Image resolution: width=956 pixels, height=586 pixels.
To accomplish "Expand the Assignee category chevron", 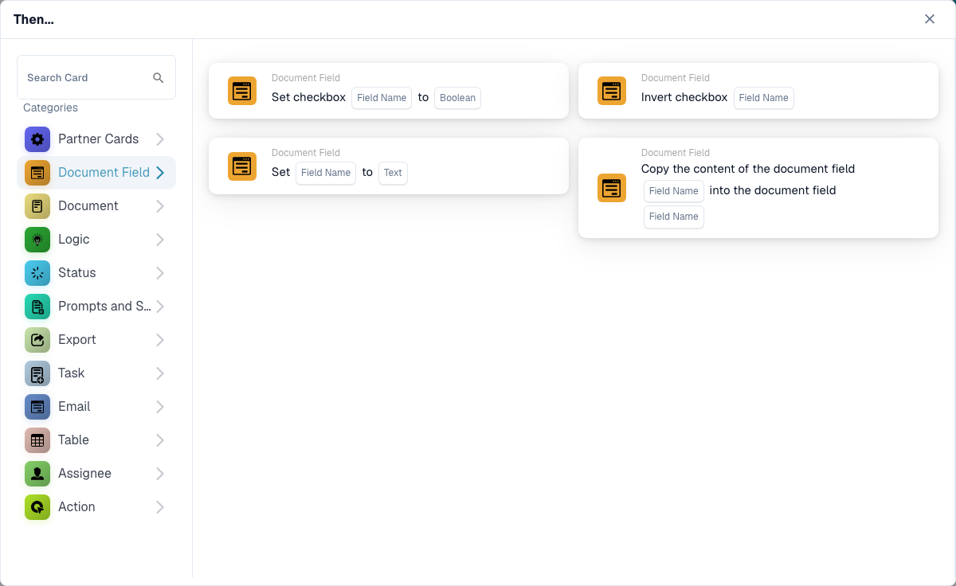I will 160,474.
